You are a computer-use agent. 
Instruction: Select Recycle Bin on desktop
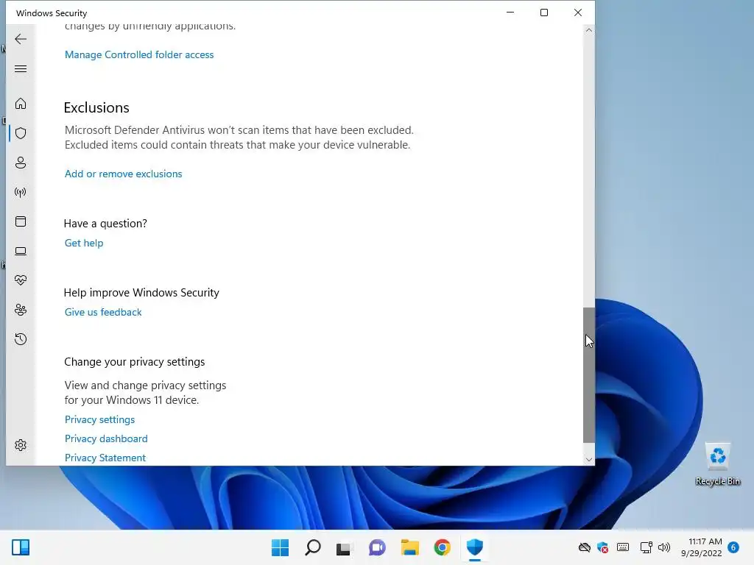click(x=717, y=464)
